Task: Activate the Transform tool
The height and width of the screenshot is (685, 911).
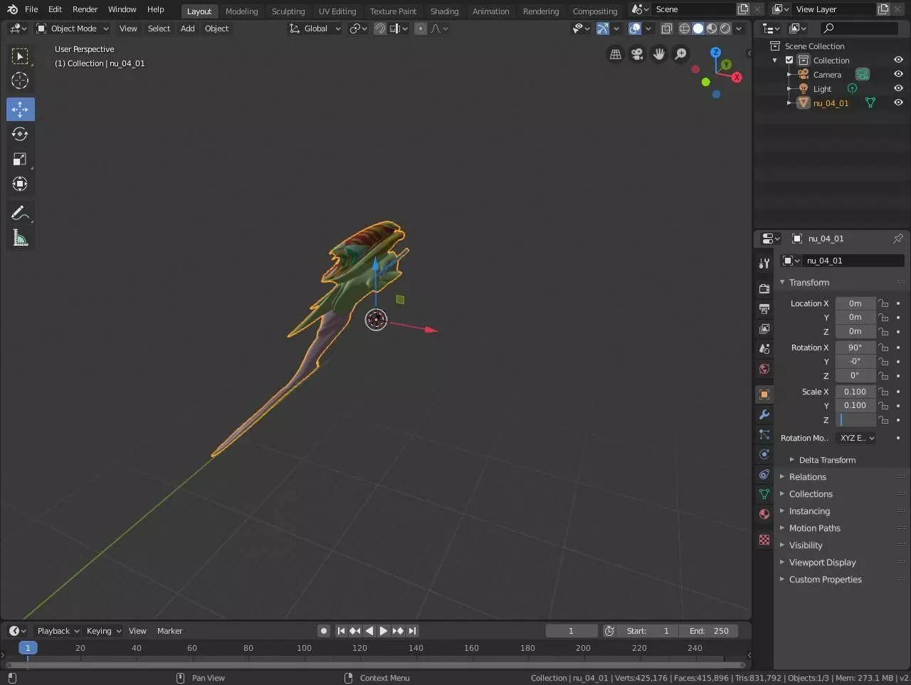Action: point(20,184)
